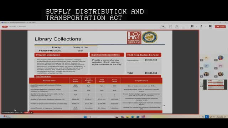Open File Explorer from the taskbar
Viewport: 228px width, 128px height.
point(128,117)
